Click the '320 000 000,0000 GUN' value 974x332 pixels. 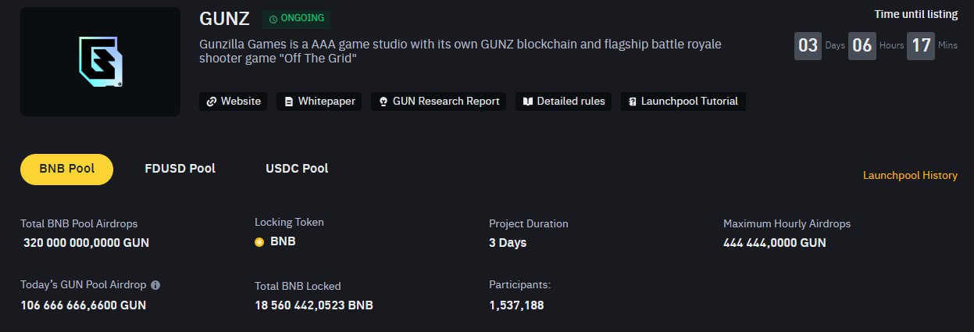pyautogui.click(x=86, y=243)
